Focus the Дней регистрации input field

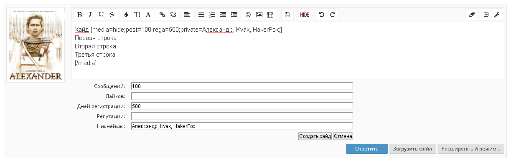pyautogui.click(x=242, y=106)
